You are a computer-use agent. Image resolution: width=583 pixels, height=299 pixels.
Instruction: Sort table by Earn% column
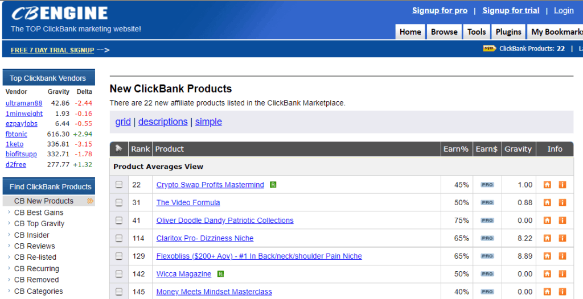point(456,149)
